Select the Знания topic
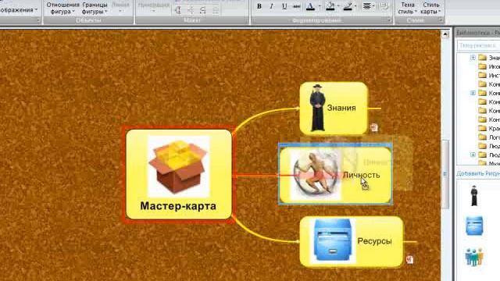The image size is (500, 281). coord(334,108)
